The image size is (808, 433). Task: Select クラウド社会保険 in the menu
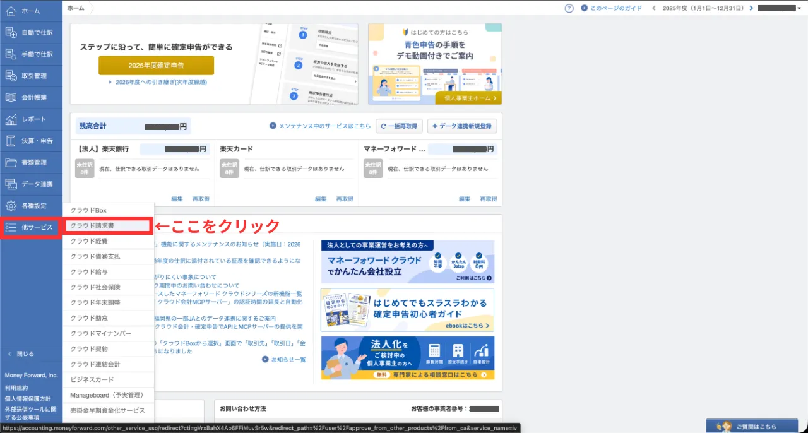coord(109,287)
